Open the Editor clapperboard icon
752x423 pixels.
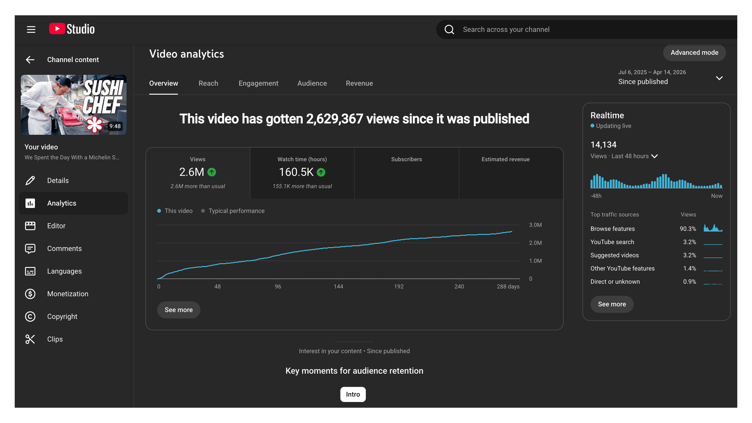[x=30, y=226]
